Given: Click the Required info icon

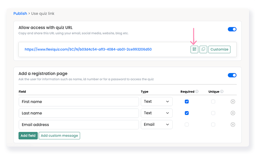Looking at the screenshot, I should click(197, 91).
